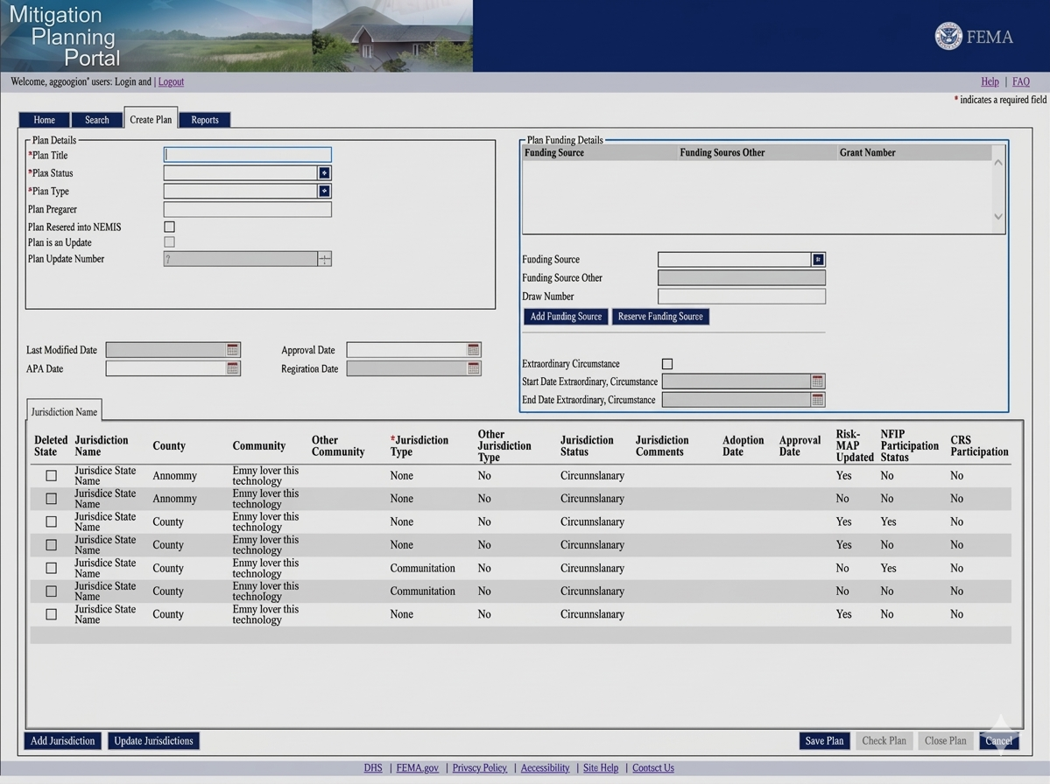Click into the Plan Title field
This screenshot has height=784, width=1050.
tap(247, 155)
